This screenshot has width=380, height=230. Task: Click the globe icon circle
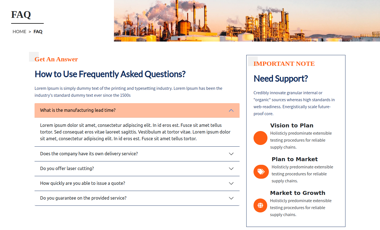[x=260, y=205]
